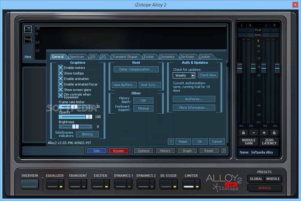Click the Authorize button

click(x=194, y=99)
